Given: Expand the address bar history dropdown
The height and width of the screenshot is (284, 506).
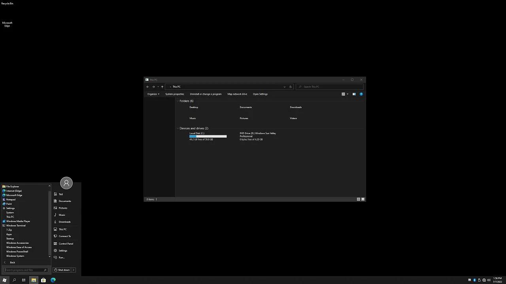Looking at the screenshot, I should click(x=284, y=87).
